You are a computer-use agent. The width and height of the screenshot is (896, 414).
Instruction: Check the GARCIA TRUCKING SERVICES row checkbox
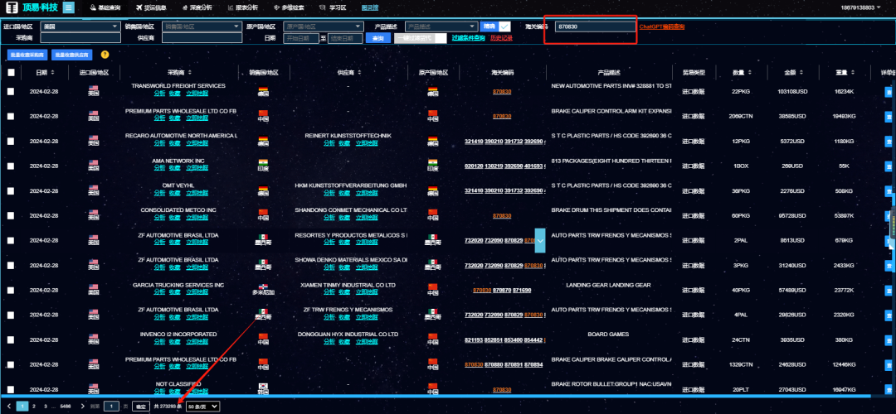pos(11,291)
